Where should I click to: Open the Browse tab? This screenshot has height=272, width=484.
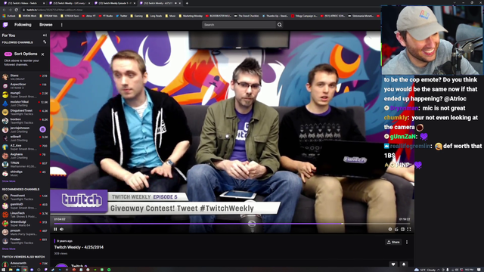45,25
